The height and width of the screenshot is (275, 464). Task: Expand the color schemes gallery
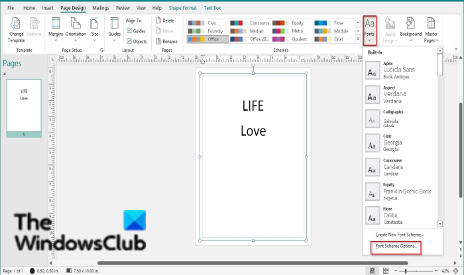point(358,39)
